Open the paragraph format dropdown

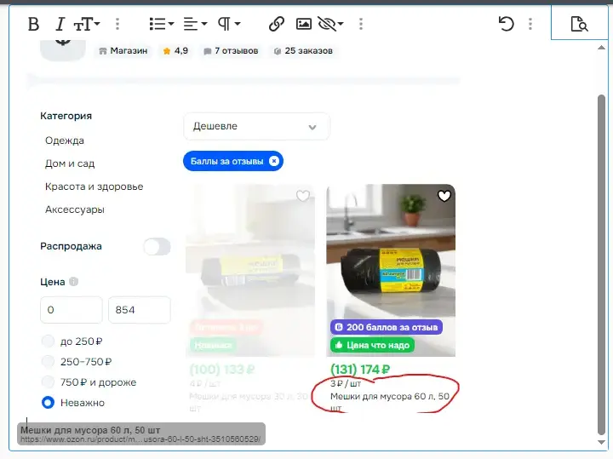click(x=229, y=24)
